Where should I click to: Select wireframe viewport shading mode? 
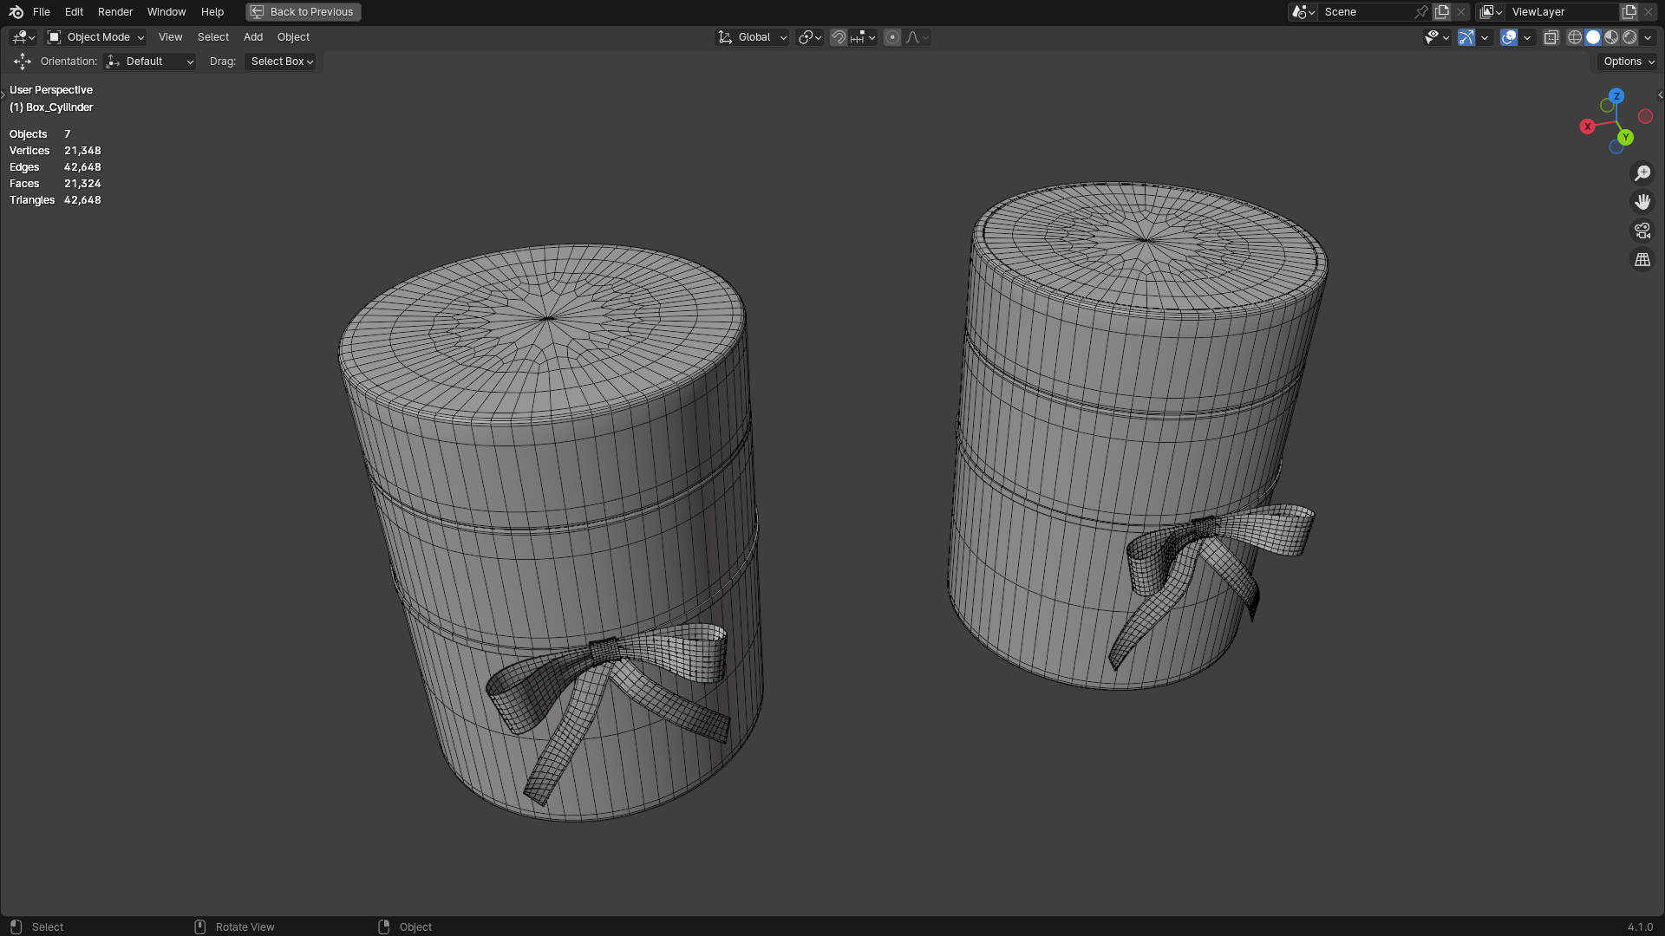1575,37
